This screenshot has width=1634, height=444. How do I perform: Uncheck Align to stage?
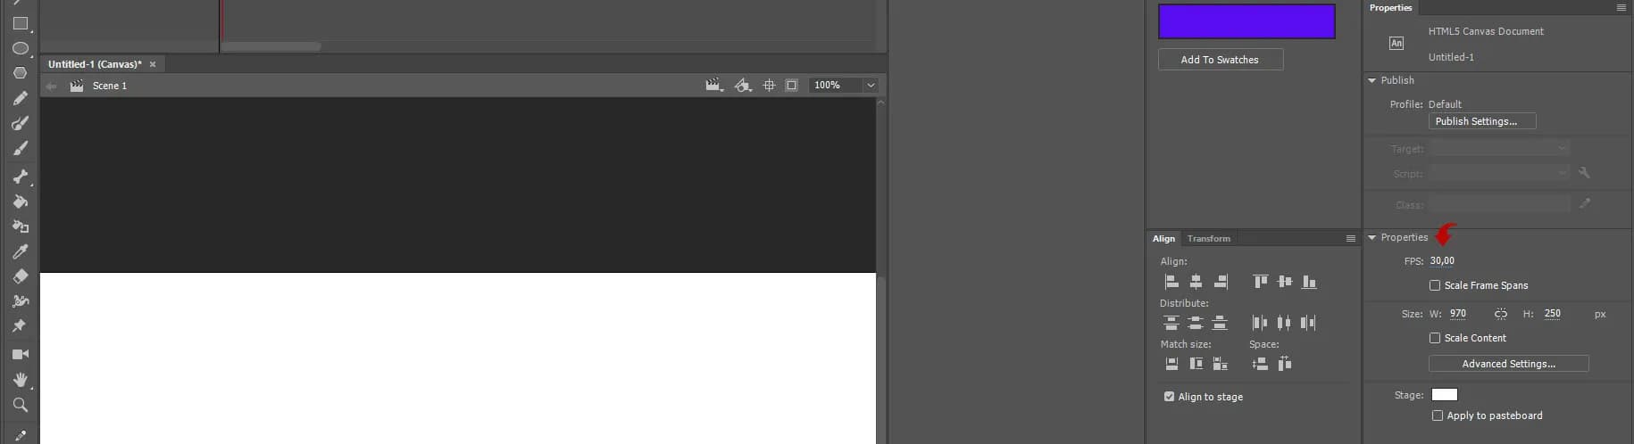[x=1169, y=397]
